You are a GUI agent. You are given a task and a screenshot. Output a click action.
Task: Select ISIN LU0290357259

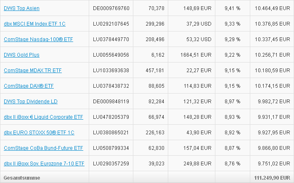point(111,164)
